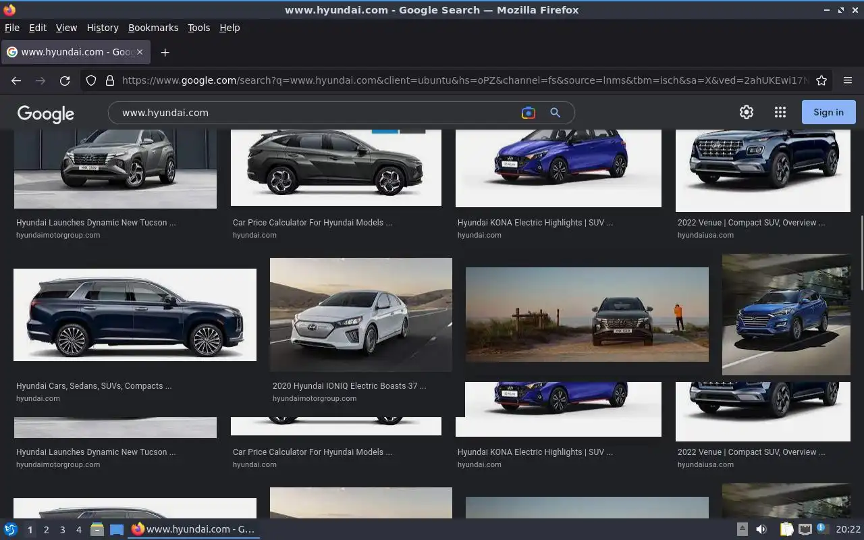Open Tucson beach photo with orange-jacket person

587,315
